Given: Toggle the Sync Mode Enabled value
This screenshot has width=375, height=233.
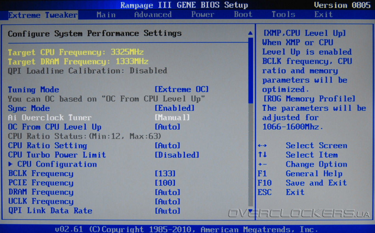Looking at the screenshot, I should point(175,108).
